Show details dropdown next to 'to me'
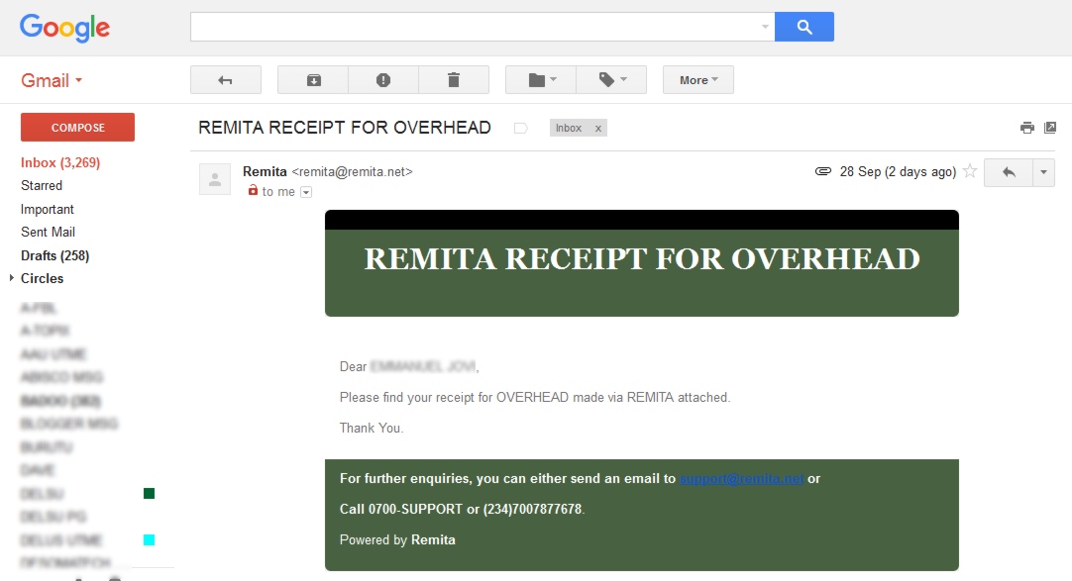 306,193
